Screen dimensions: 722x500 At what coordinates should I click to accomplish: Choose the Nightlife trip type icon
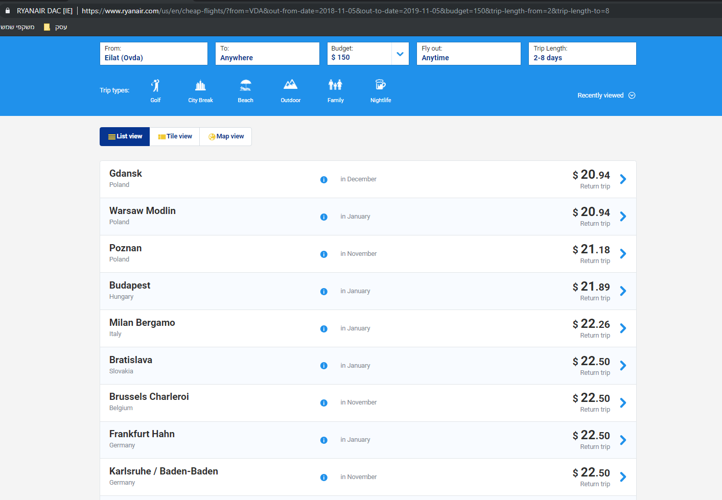click(380, 85)
